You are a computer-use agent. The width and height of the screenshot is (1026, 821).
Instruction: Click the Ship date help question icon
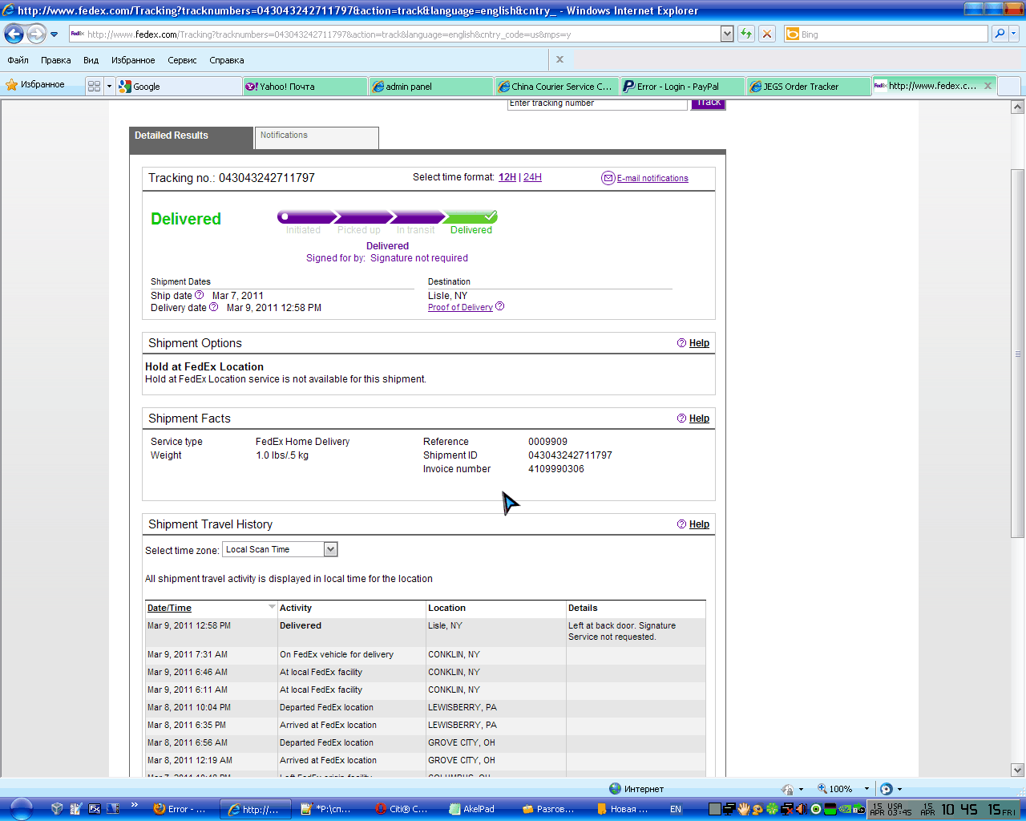(200, 295)
